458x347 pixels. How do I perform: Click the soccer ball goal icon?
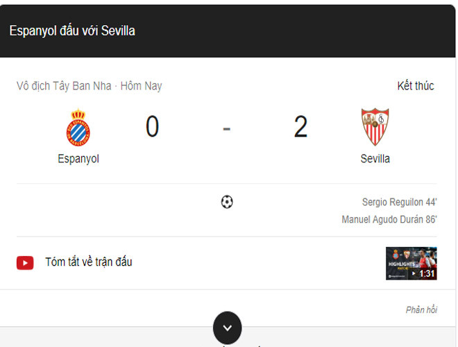pos(227,202)
